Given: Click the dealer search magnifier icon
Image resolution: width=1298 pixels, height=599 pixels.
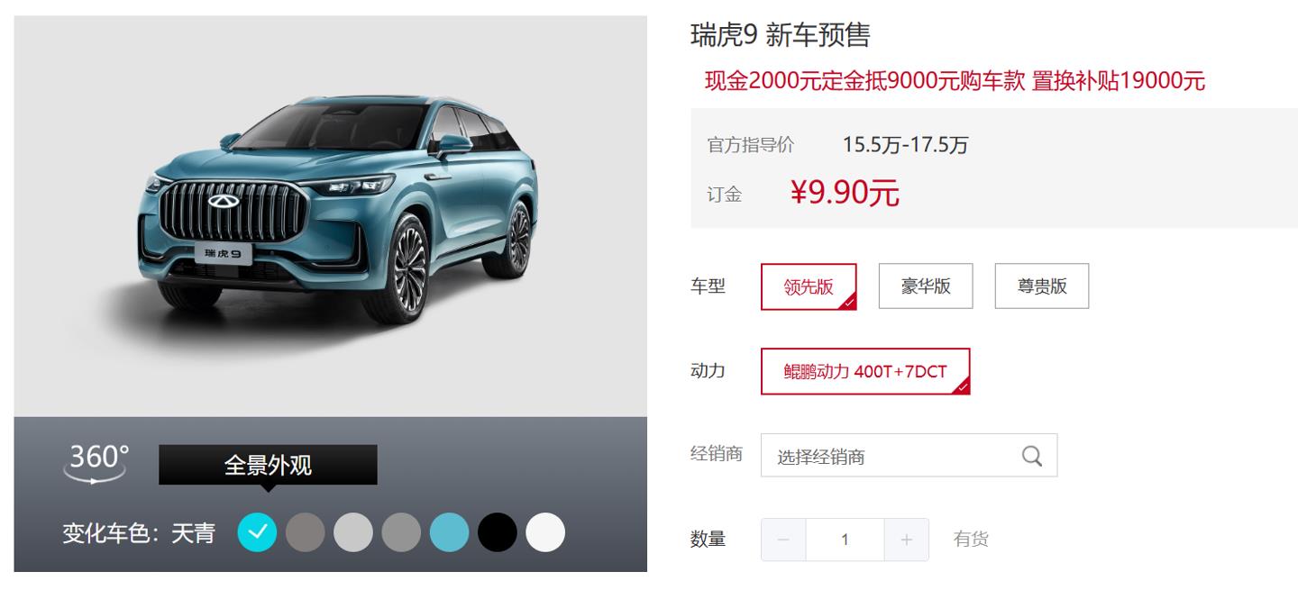Looking at the screenshot, I should [1032, 456].
